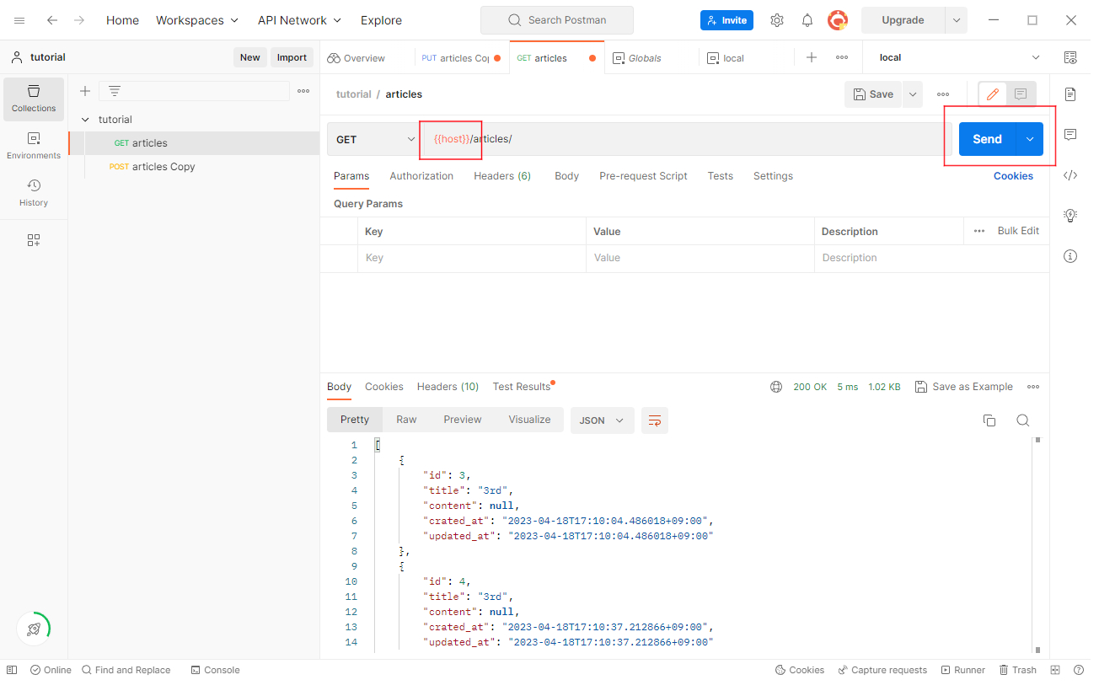This screenshot has height=696, width=1099.
Task: Open the request Body tab
Action: (x=566, y=176)
